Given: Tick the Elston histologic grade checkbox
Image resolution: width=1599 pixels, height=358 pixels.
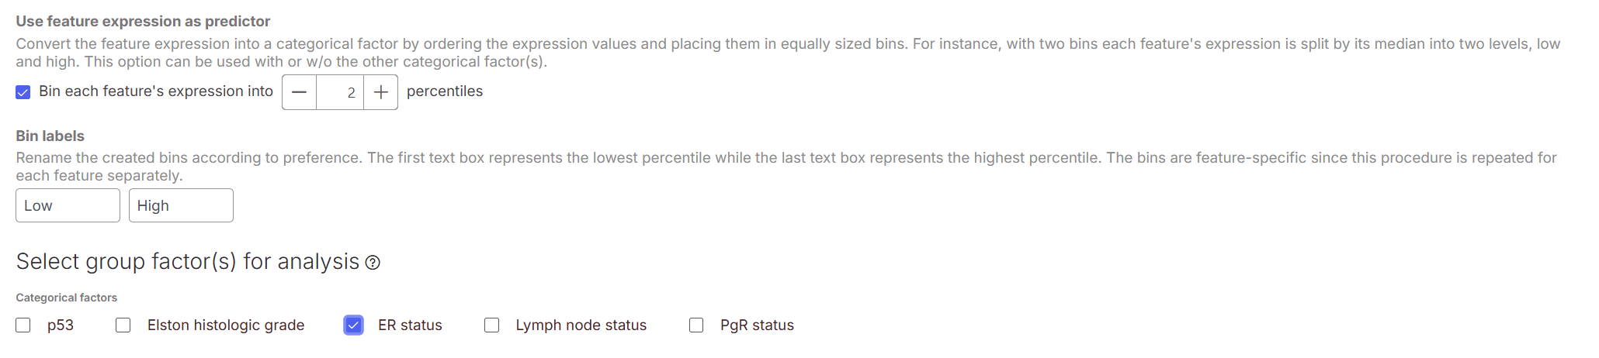Looking at the screenshot, I should click(123, 325).
